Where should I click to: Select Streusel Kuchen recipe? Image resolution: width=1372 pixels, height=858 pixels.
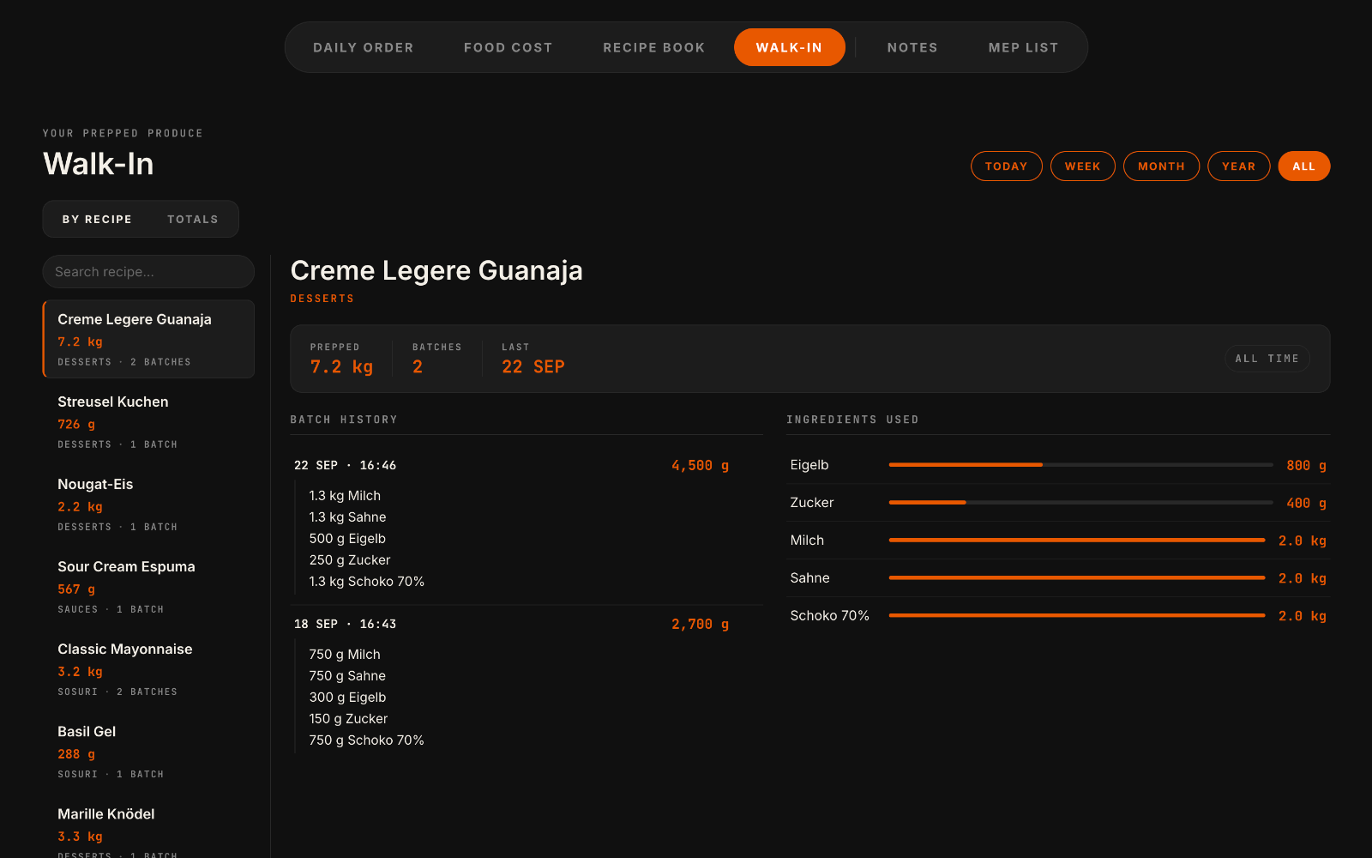148,421
